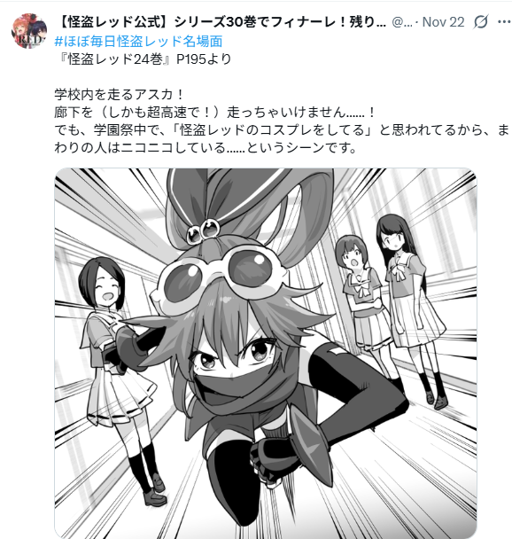The image size is (512, 539).
Task: Open the 【怪盗レッド公式】 display name link
Action: [x=220, y=22]
